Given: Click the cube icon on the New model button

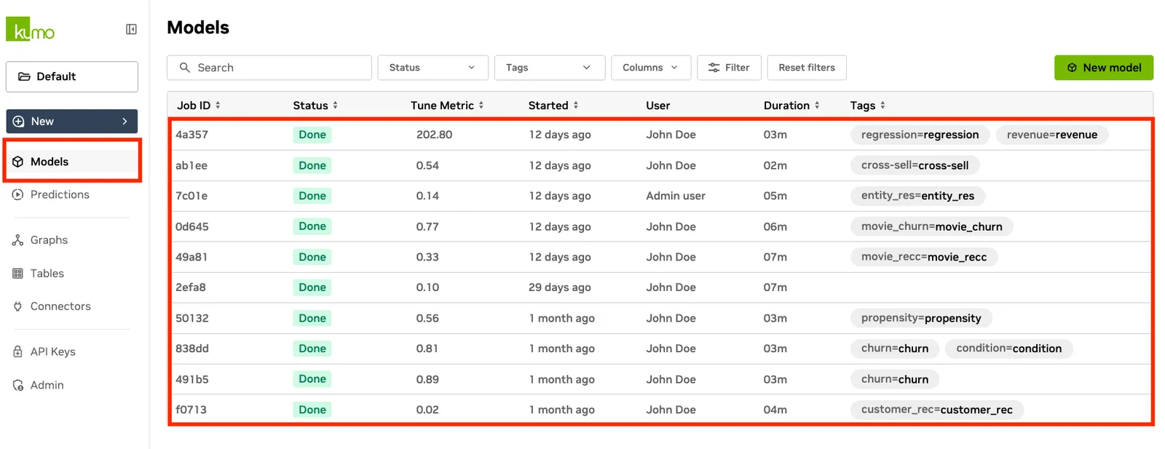Looking at the screenshot, I should tap(1072, 68).
